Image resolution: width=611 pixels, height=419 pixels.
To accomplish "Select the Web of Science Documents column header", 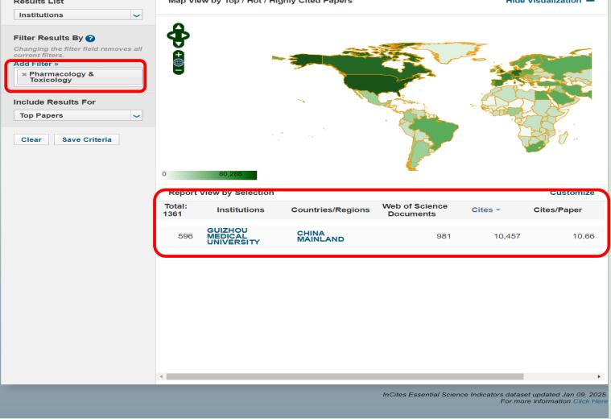I will (x=415, y=209).
